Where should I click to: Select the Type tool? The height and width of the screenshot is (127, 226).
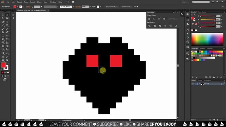click(x=7, y=22)
